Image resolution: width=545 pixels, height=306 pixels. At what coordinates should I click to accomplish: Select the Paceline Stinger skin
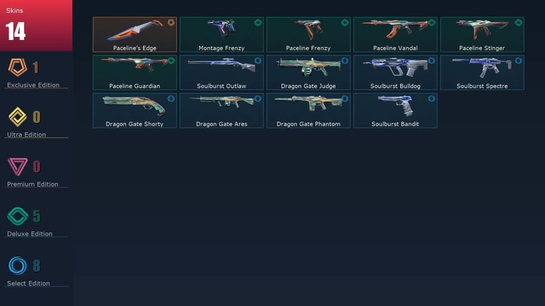click(482, 34)
